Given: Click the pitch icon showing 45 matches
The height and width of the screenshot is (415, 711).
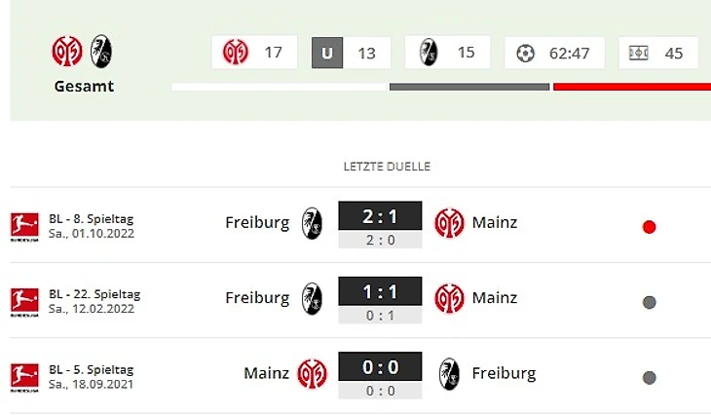Looking at the screenshot, I should [639, 53].
